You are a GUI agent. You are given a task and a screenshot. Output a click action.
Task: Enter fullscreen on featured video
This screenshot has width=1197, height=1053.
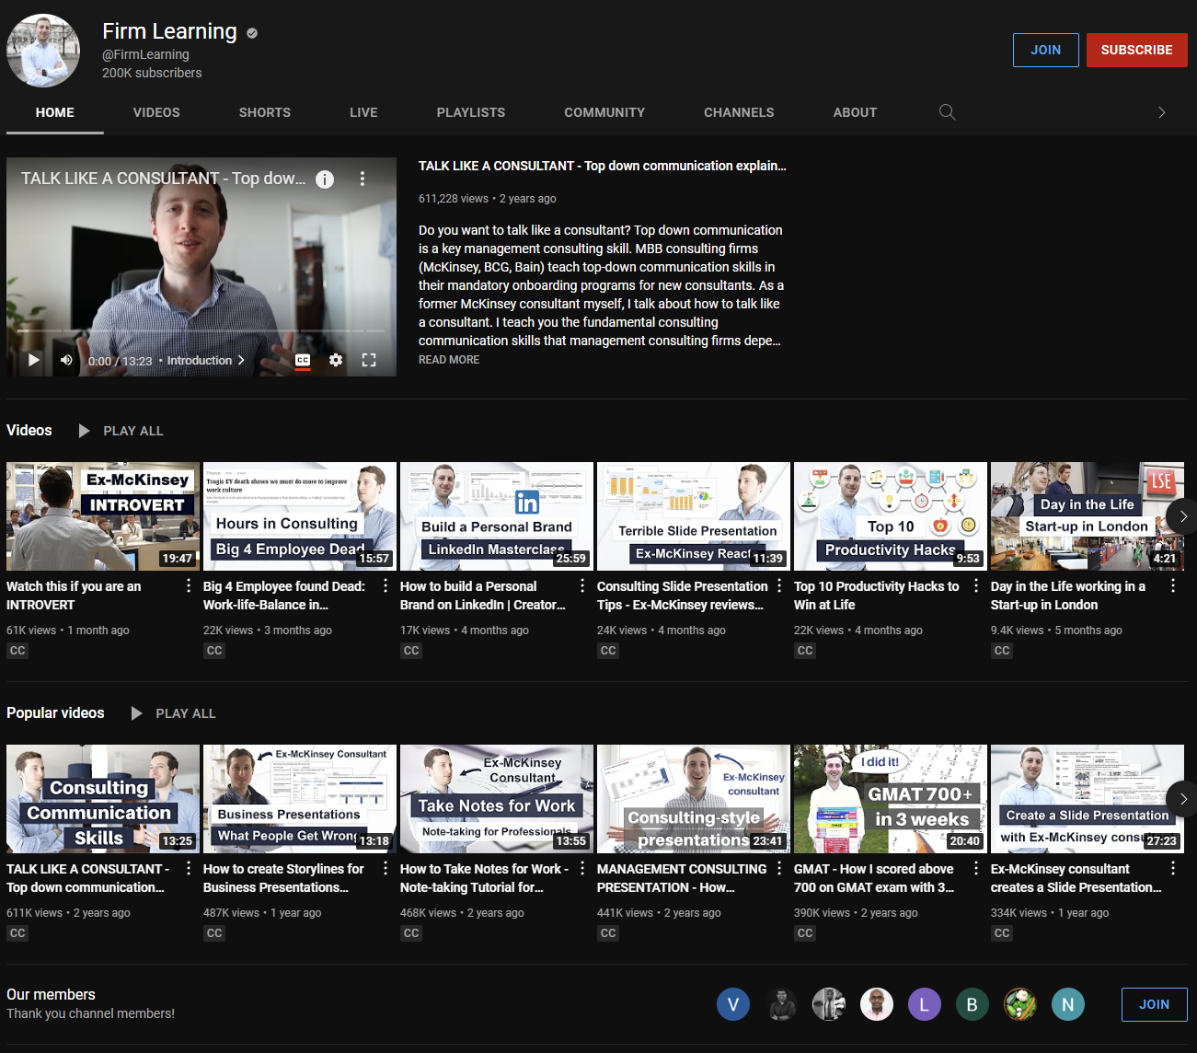click(x=369, y=360)
